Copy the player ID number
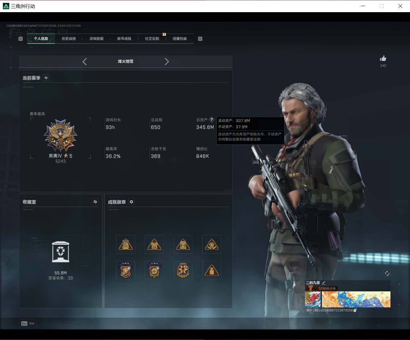The width and height of the screenshot is (410, 340). pyautogui.click(x=355, y=310)
